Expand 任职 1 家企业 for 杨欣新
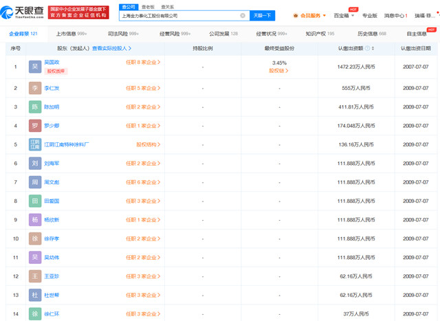 point(143,220)
